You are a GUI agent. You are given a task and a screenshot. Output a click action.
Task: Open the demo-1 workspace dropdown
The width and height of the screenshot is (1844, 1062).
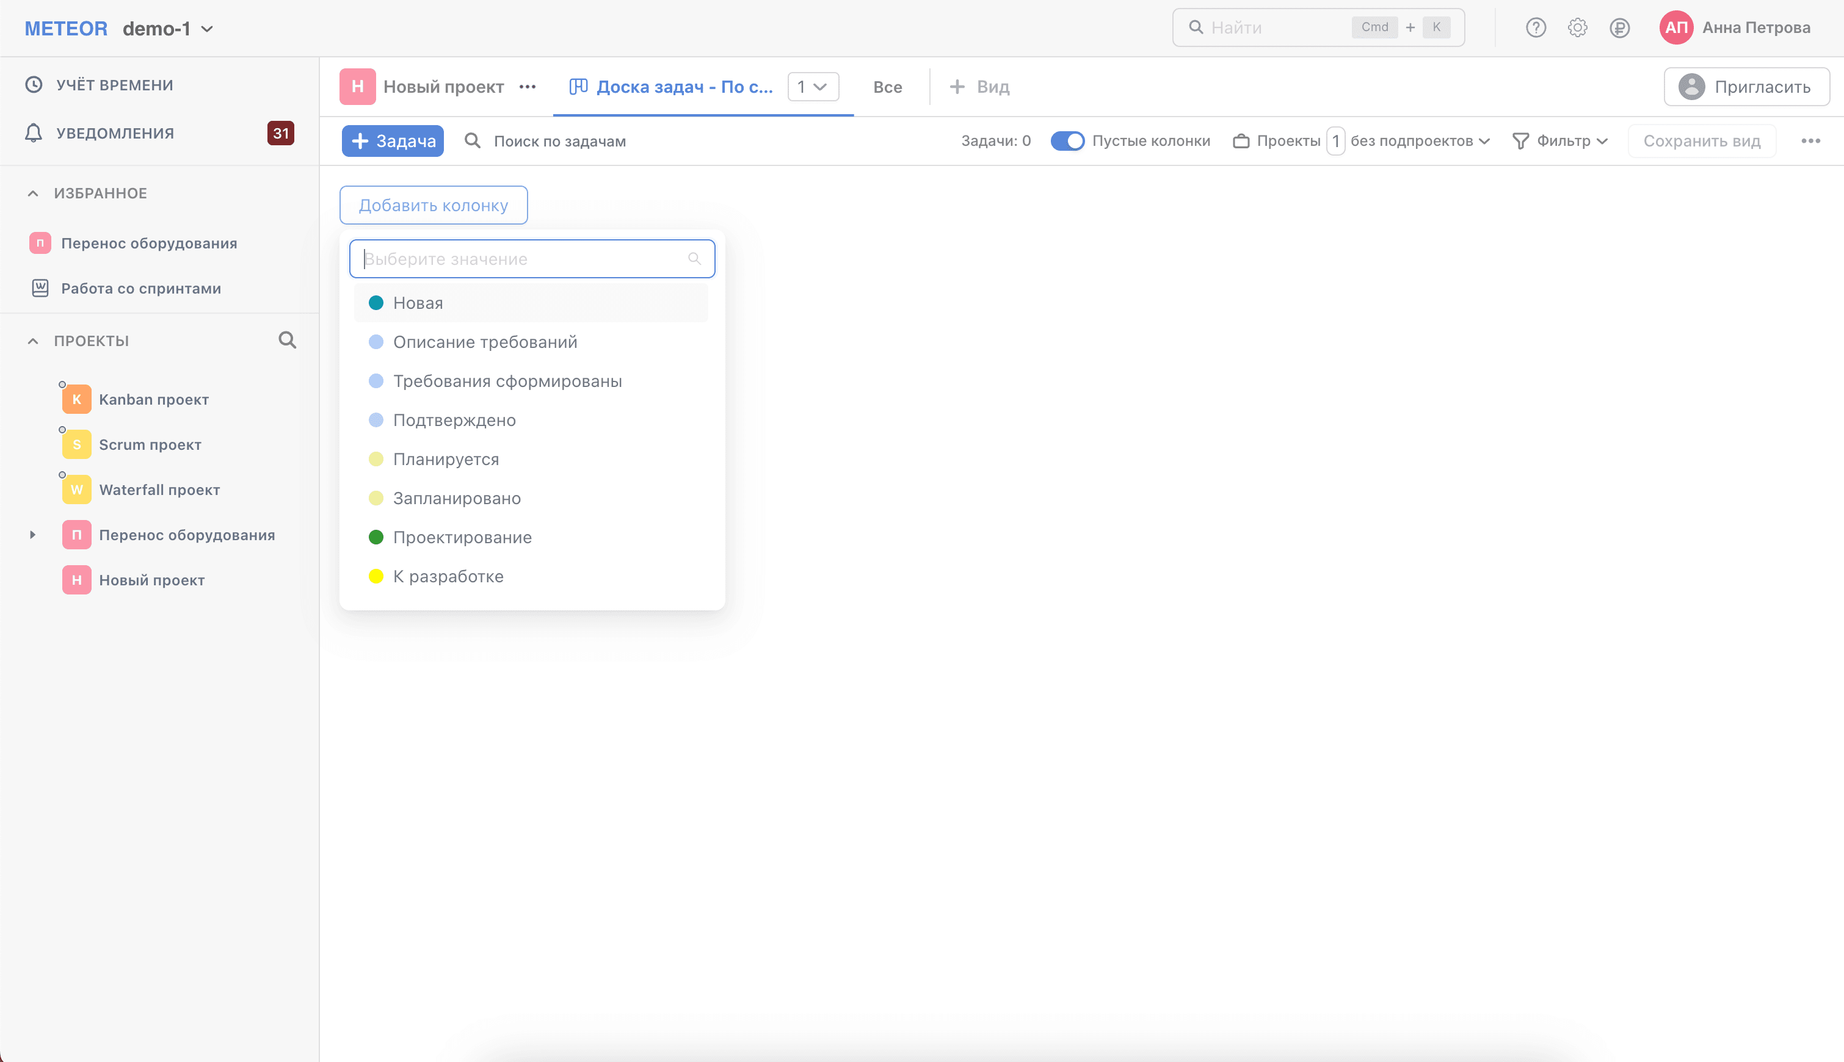pos(168,29)
